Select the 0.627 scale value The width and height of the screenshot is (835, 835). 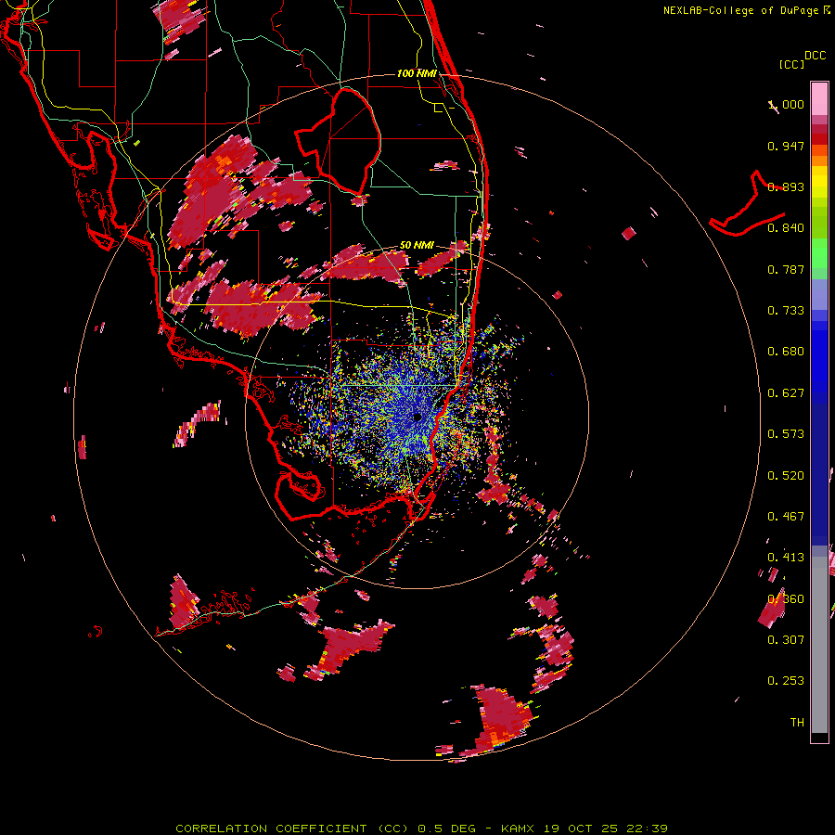[x=786, y=393]
